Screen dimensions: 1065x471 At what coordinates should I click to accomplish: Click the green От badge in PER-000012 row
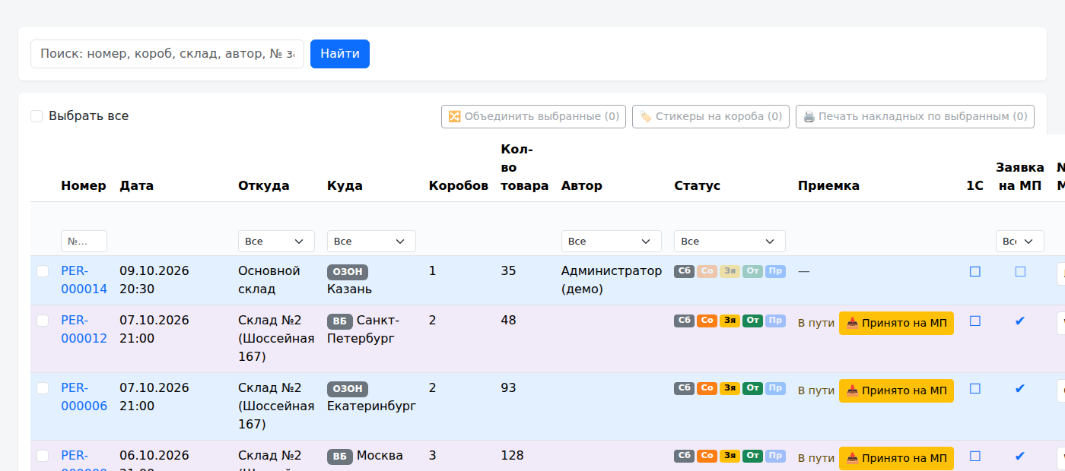click(x=753, y=321)
